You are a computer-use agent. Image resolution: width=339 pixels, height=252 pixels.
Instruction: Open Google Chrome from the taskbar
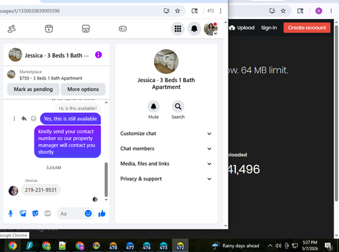click(x=13, y=246)
